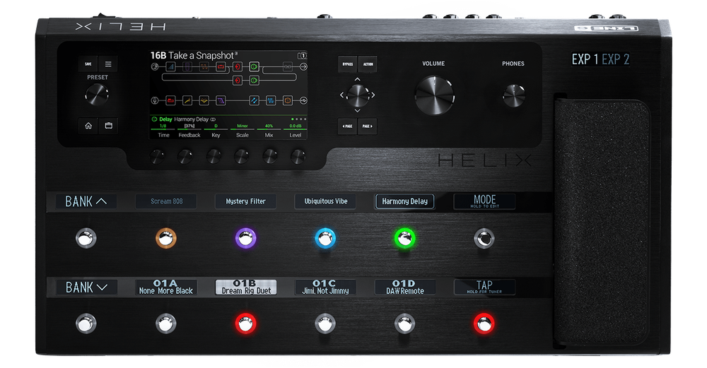Select the purple parallelogram block in path 2
Image resolution: width=707 pixels, height=368 pixels.
(x=221, y=100)
